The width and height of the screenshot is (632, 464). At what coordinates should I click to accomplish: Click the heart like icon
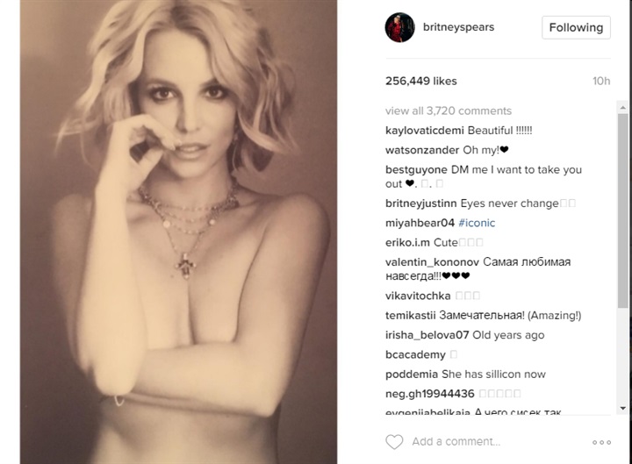pos(394,442)
